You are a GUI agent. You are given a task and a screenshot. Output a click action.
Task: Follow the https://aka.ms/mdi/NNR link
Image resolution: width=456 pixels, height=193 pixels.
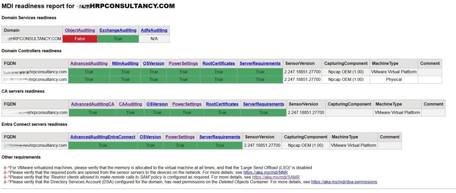(x=265, y=172)
